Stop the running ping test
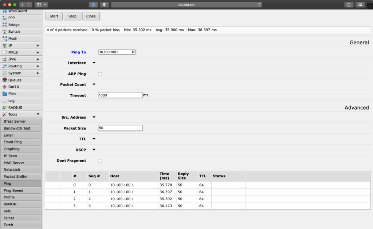Viewport: 373px width, 229px height. 72,16
